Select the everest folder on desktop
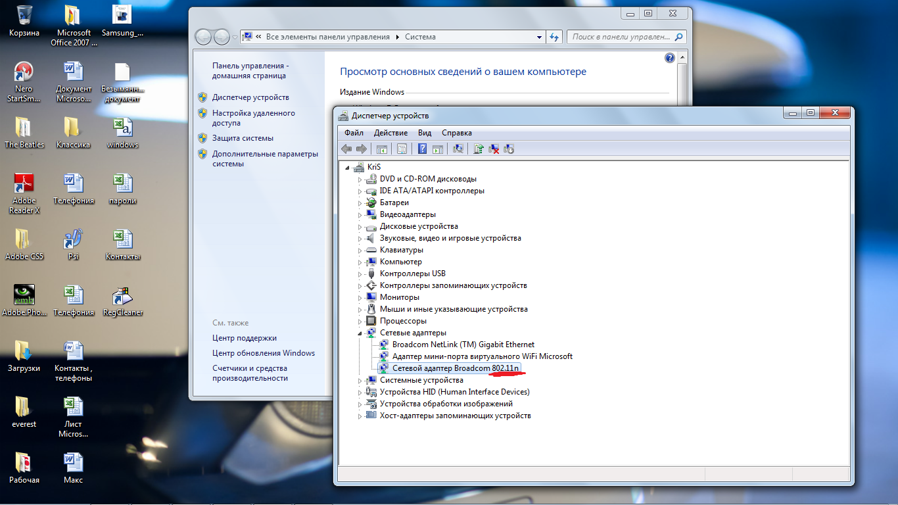 click(x=24, y=413)
